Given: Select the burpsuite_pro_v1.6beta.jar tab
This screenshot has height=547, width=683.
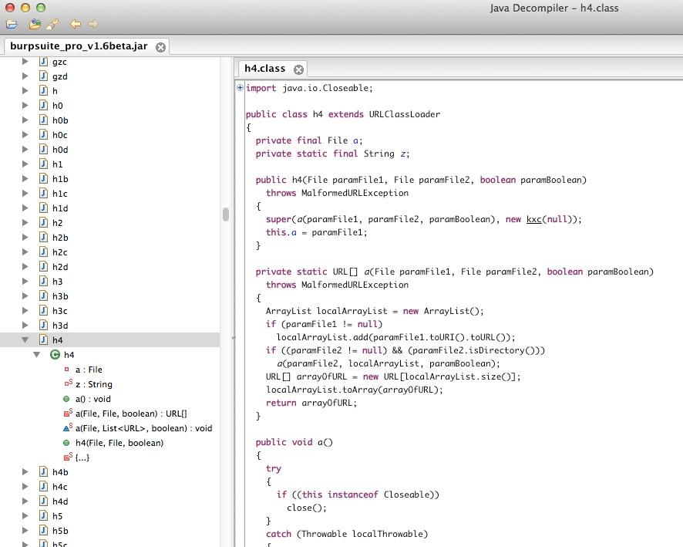Looking at the screenshot, I should click(x=78, y=46).
